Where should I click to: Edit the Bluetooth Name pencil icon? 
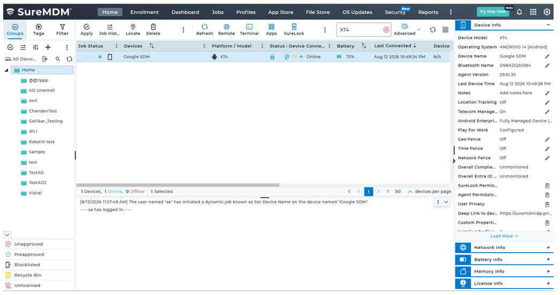point(547,65)
